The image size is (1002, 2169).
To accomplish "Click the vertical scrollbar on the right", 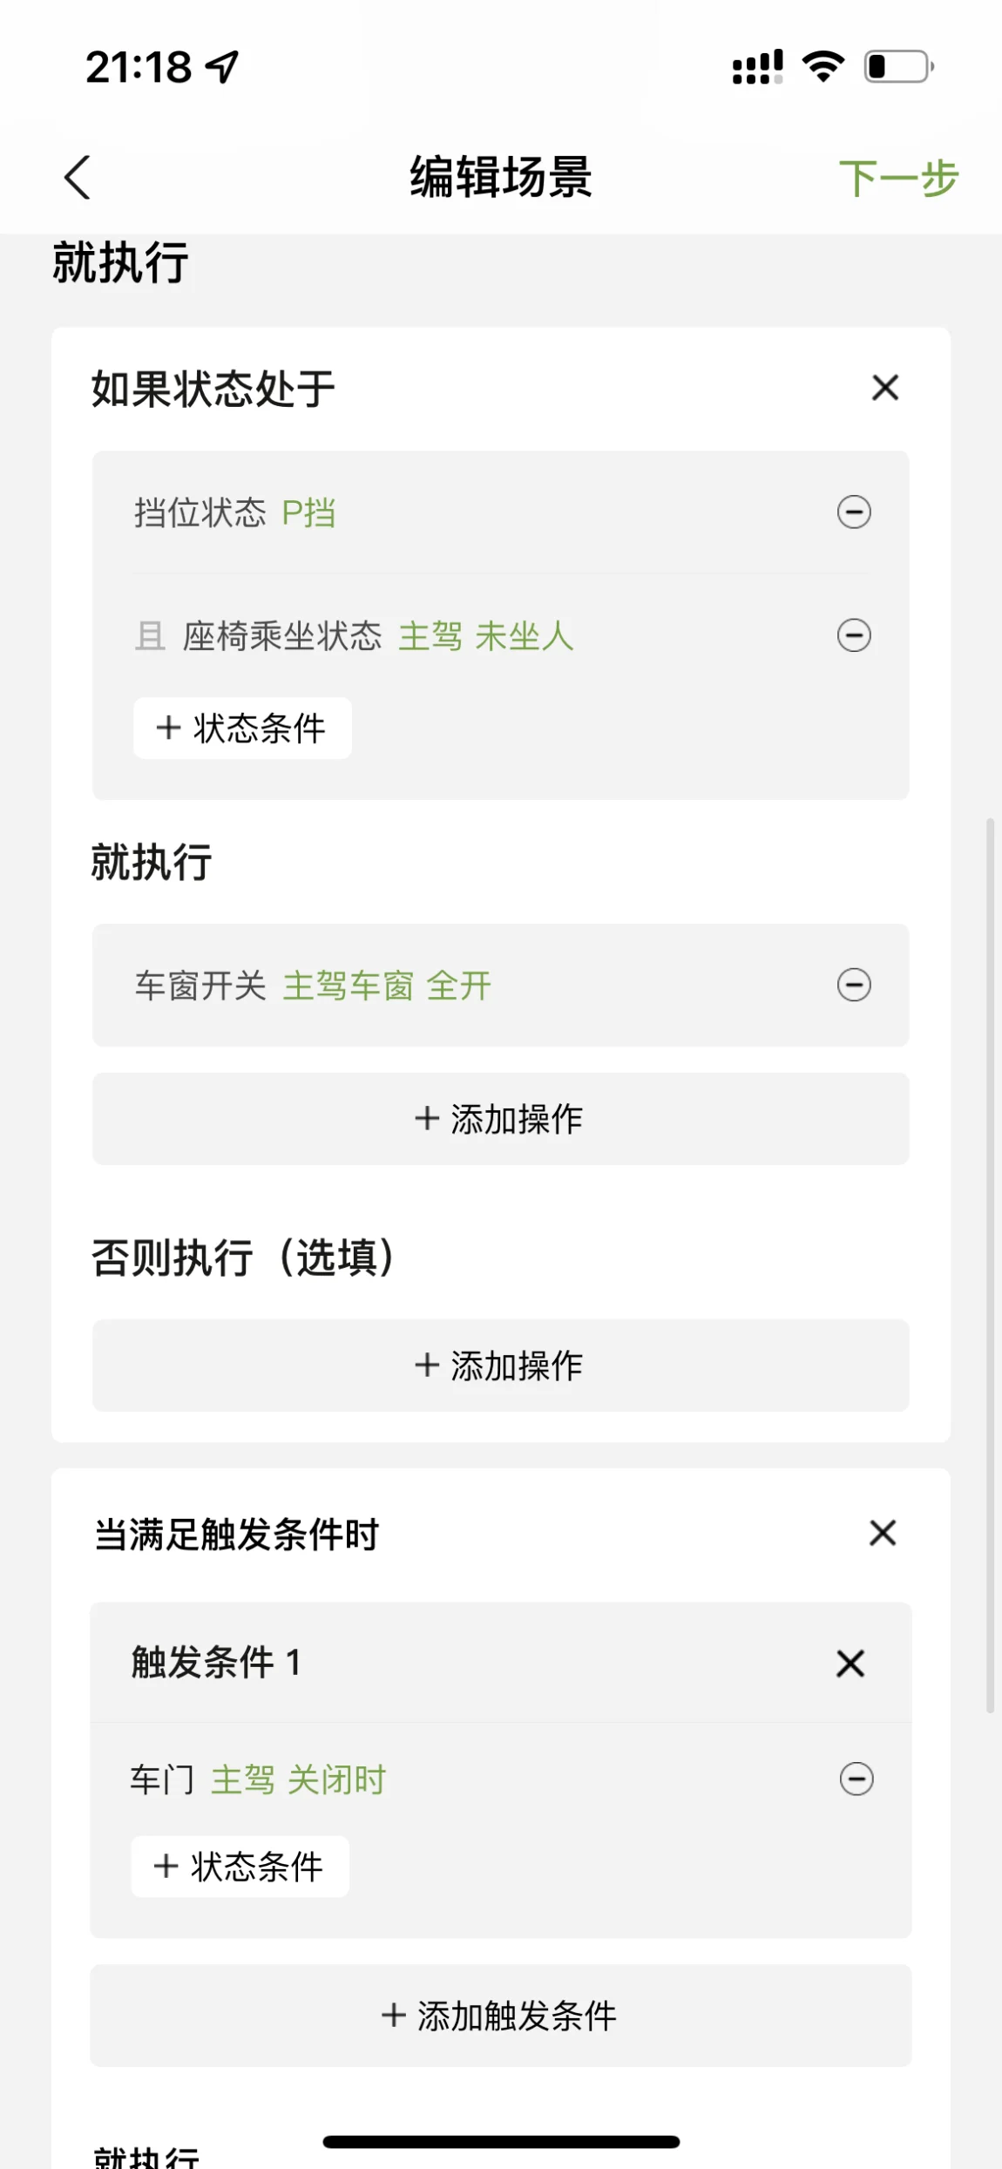I will click(x=990, y=1265).
